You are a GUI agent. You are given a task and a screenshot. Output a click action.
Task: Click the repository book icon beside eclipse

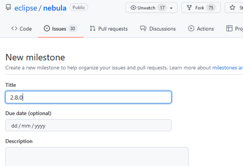8,7
